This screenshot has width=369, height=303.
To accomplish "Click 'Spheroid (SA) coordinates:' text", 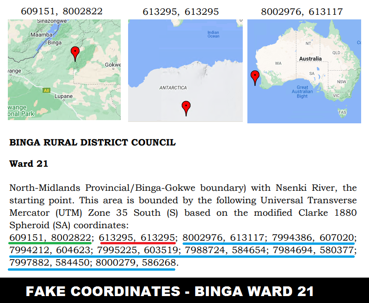I will [x=69, y=225].
